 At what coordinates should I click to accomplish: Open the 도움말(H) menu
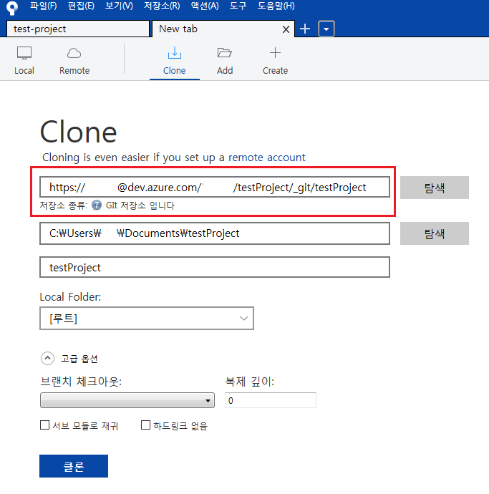point(276,6)
